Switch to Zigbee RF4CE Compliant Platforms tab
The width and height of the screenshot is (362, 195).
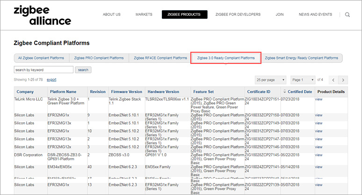pos(160,58)
